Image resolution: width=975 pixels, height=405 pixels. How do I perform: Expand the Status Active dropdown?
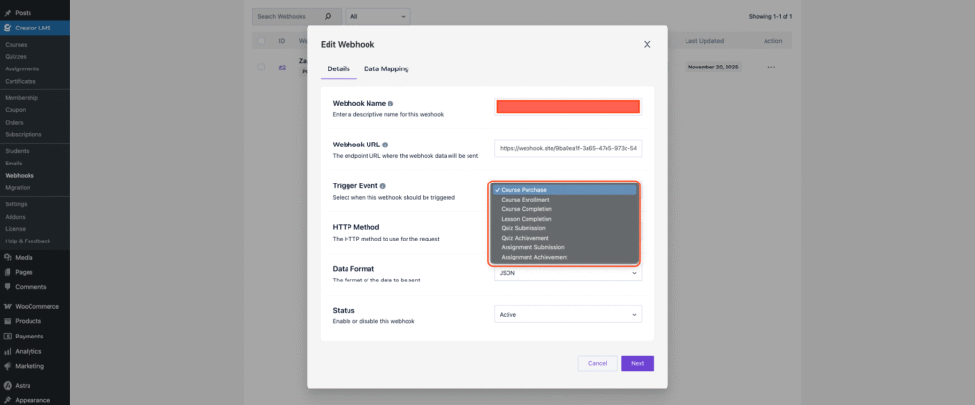tap(567, 314)
